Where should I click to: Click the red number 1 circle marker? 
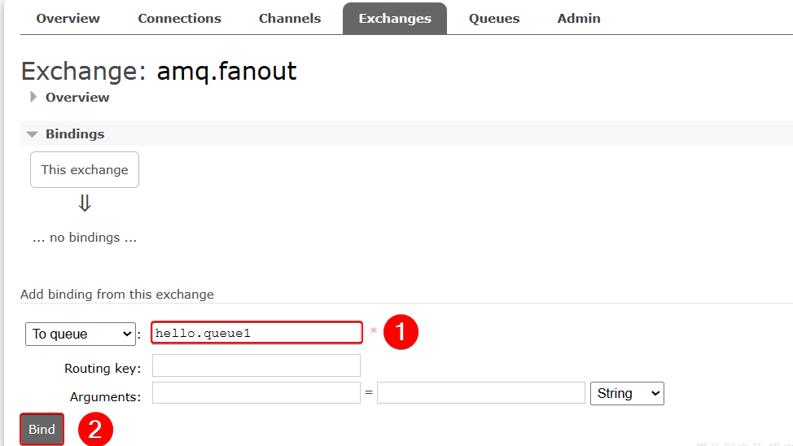click(401, 333)
